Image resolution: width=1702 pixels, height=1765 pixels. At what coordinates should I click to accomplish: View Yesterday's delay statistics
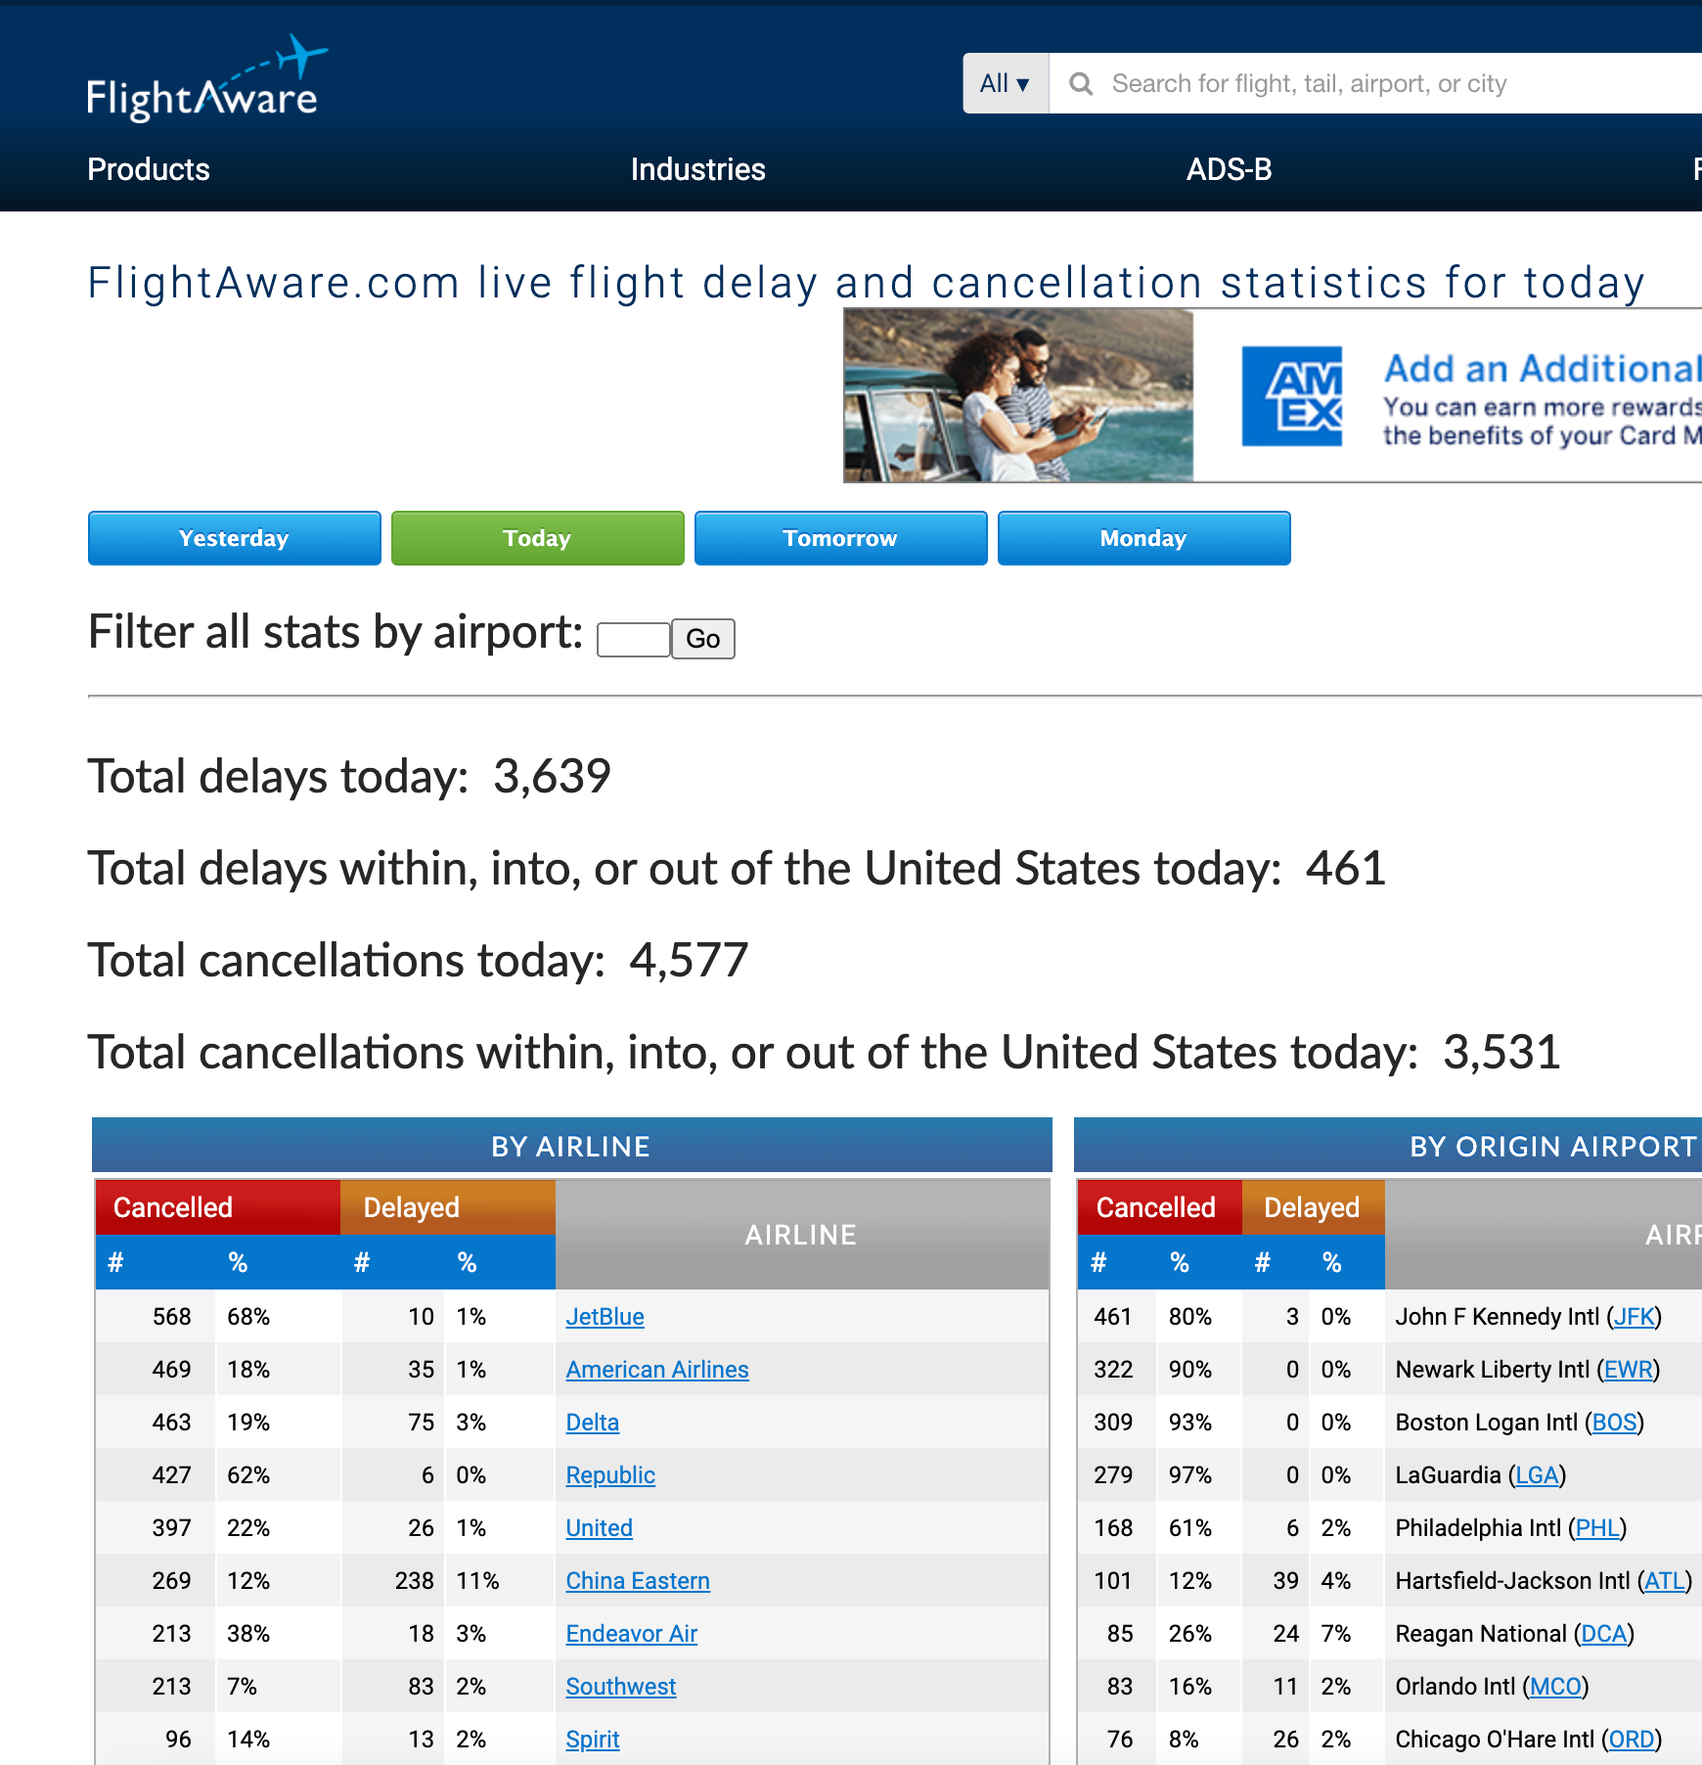[234, 538]
